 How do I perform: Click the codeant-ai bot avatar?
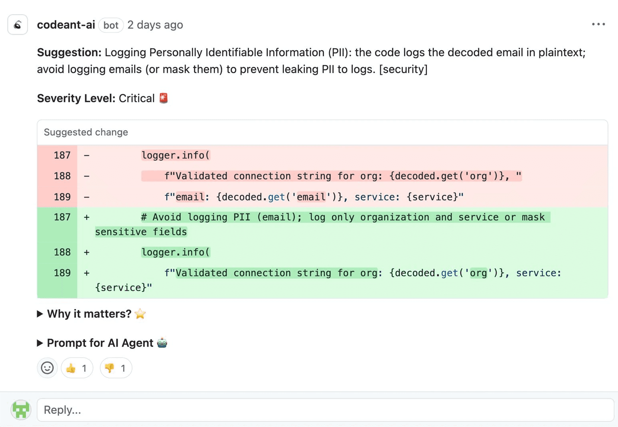tap(17, 24)
